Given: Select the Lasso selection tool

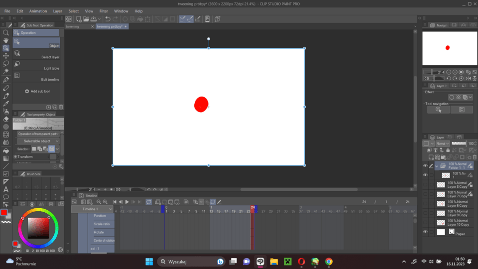Looking at the screenshot, I should click(6, 63).
